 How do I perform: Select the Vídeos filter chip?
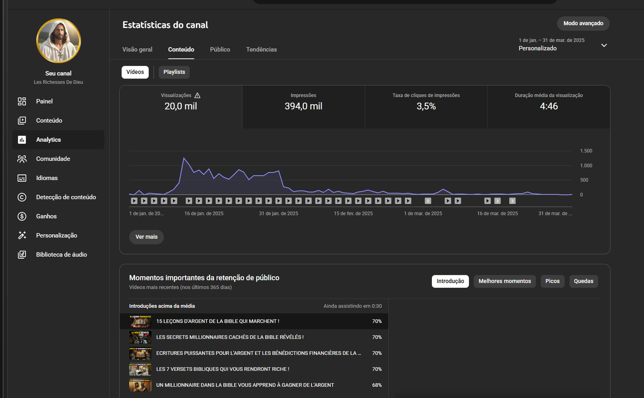pos(135,72)
